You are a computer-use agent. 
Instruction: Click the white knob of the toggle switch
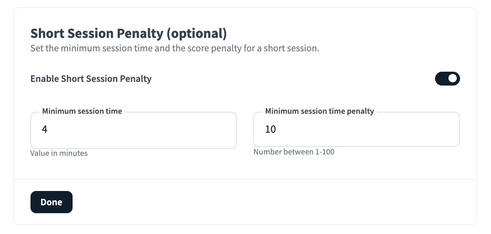tap(453, 79)
